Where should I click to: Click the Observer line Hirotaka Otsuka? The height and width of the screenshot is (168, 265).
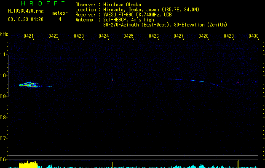tap(108, 5)
